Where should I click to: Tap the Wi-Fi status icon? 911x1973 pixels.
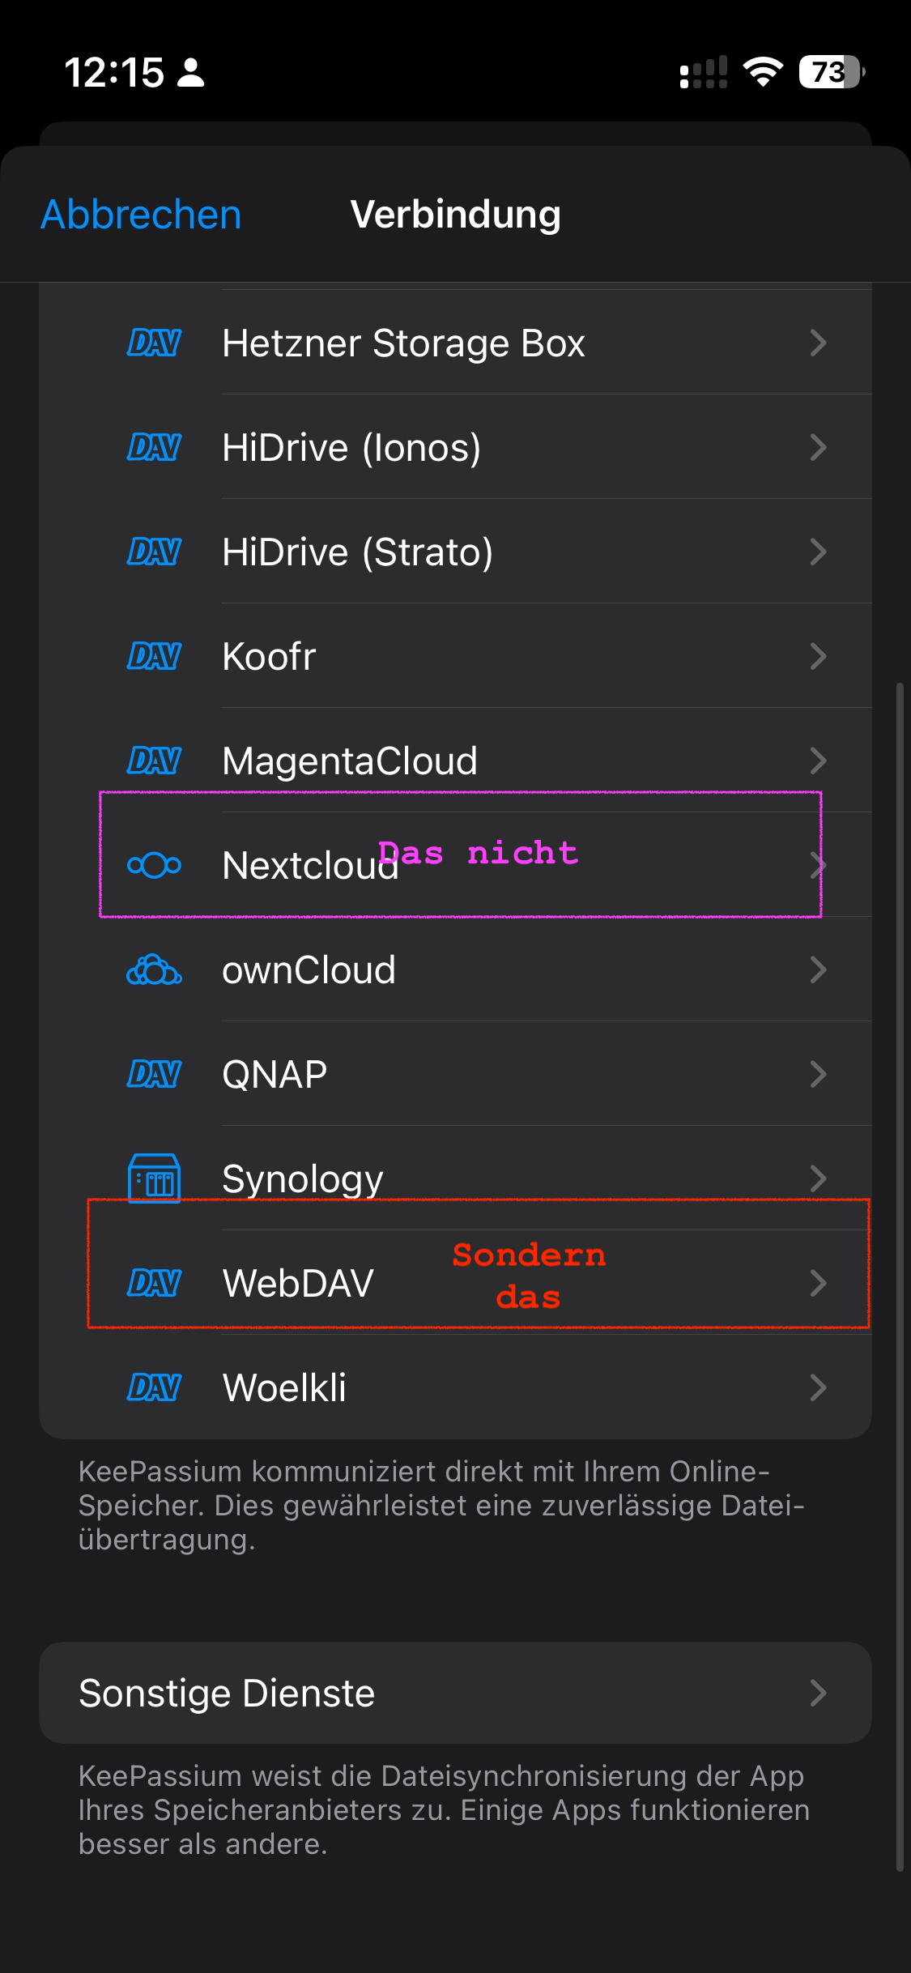762,72
